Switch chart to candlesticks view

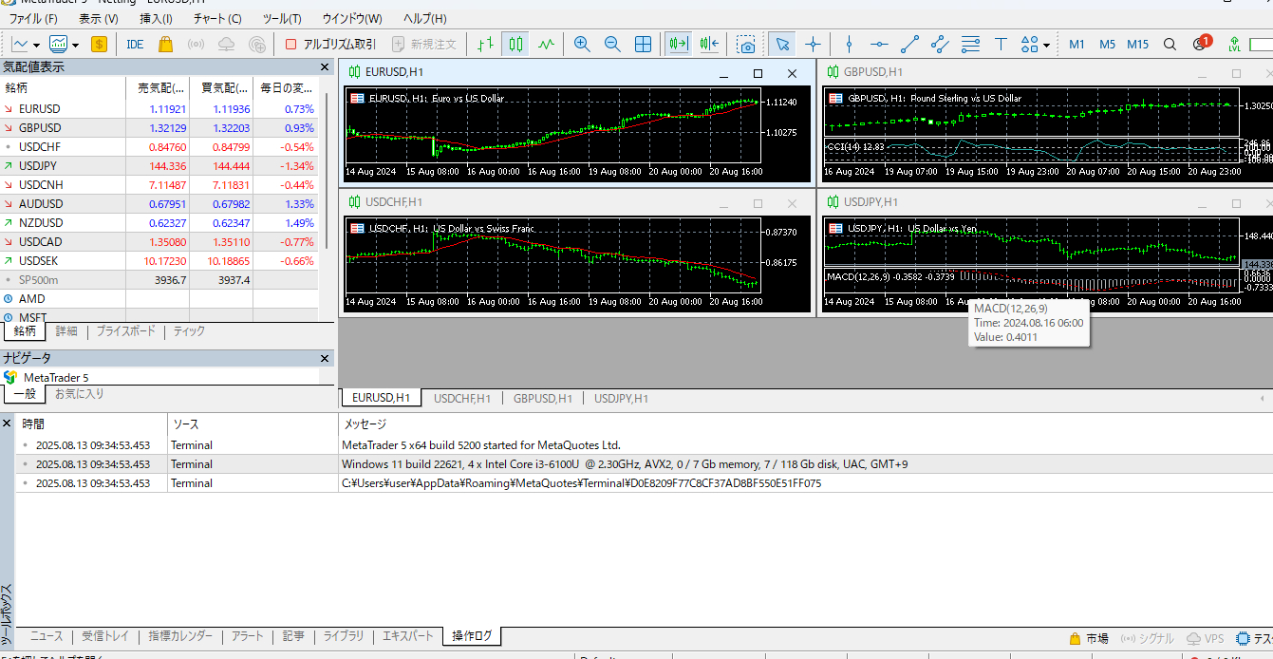pyautogui.click(x=515, y=44)
